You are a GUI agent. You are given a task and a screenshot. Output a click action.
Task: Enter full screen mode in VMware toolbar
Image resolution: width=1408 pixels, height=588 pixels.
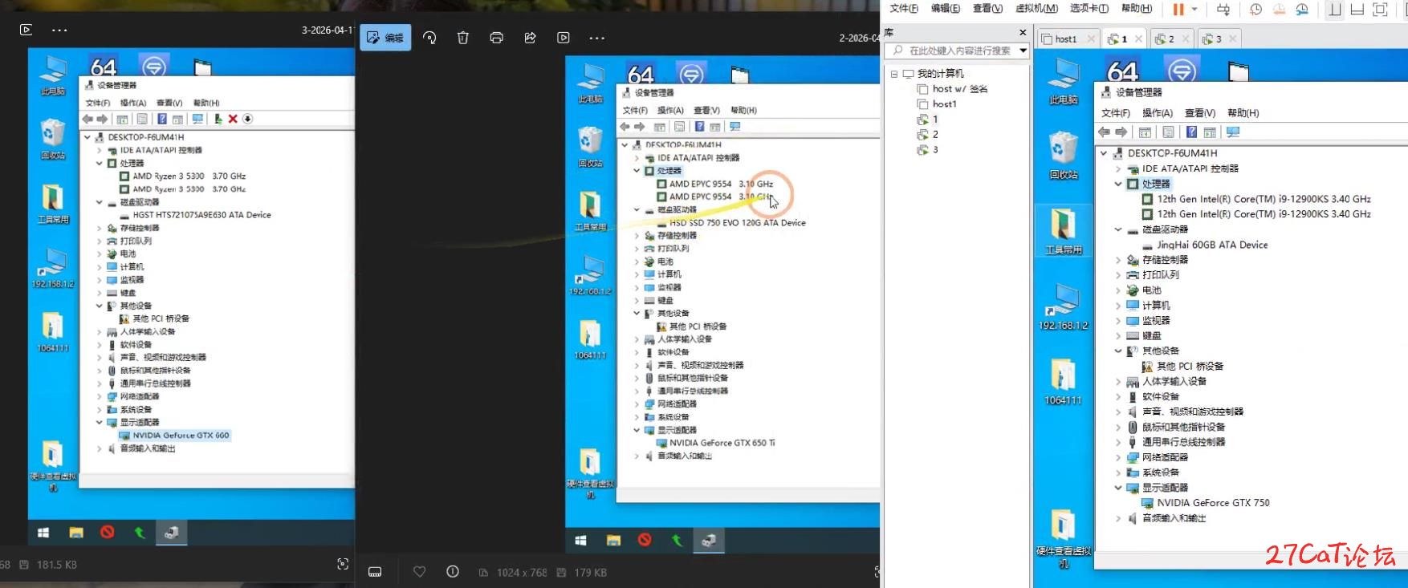1380,10
